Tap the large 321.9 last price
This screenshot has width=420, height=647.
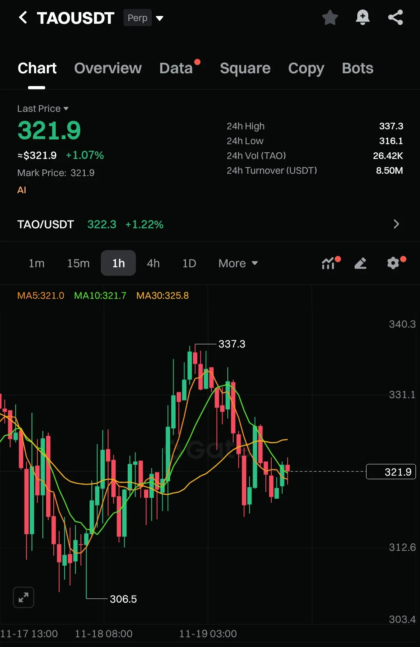[x=49, y=130]
